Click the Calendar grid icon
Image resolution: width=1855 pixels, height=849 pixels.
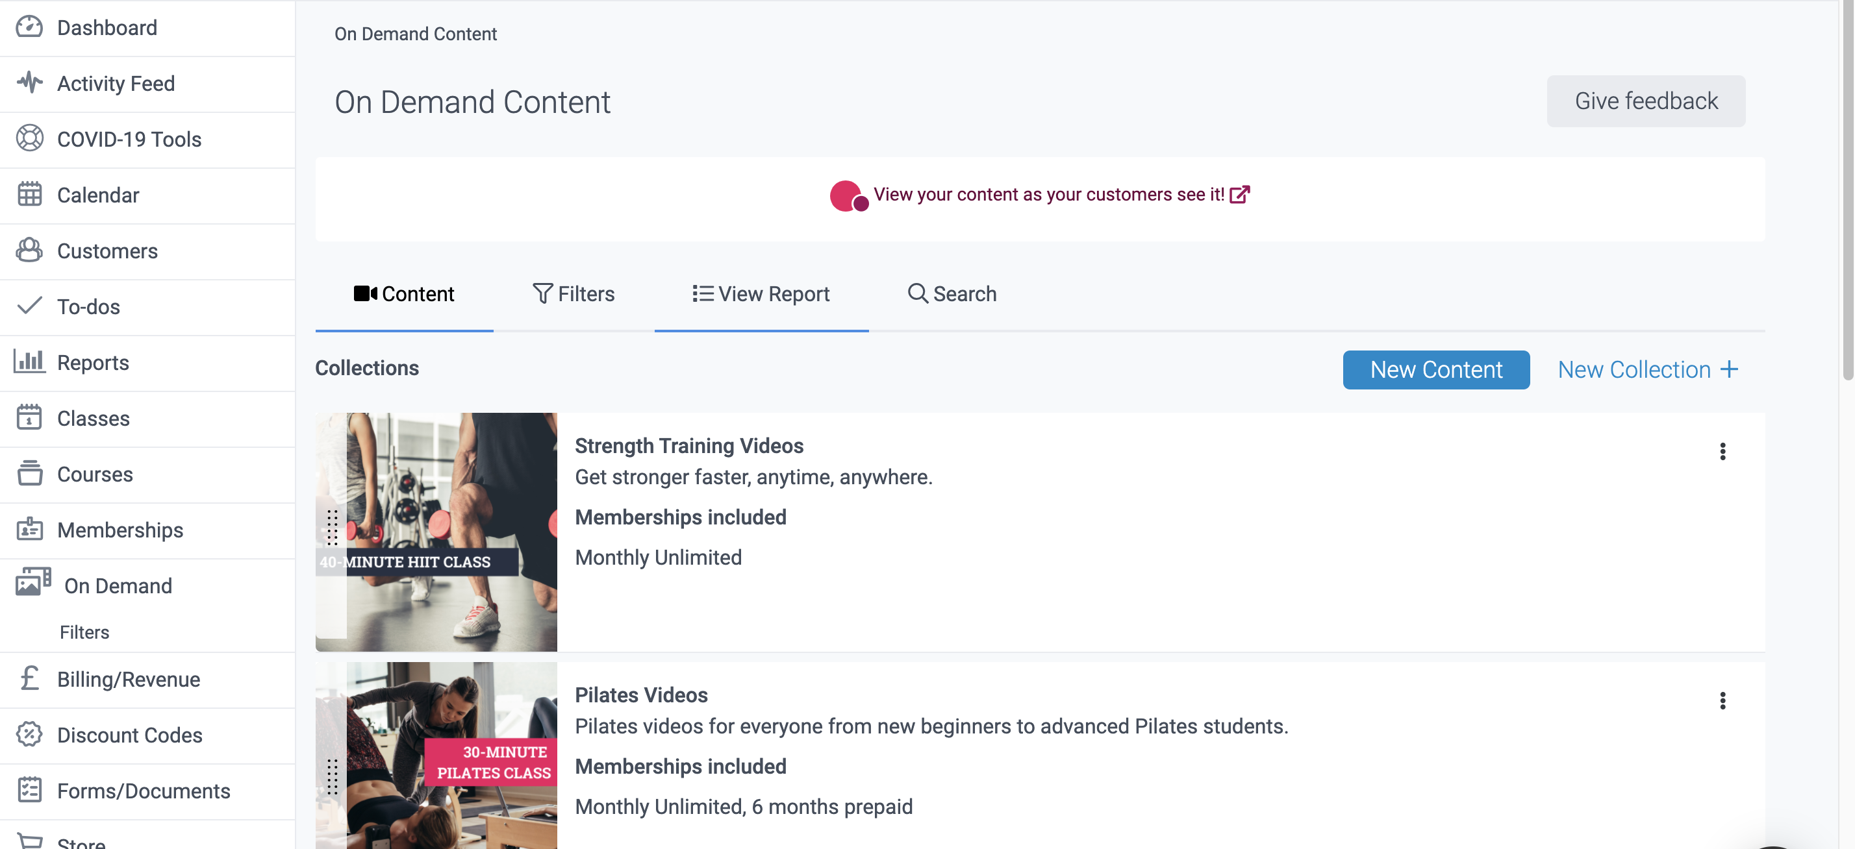point(29,194)
